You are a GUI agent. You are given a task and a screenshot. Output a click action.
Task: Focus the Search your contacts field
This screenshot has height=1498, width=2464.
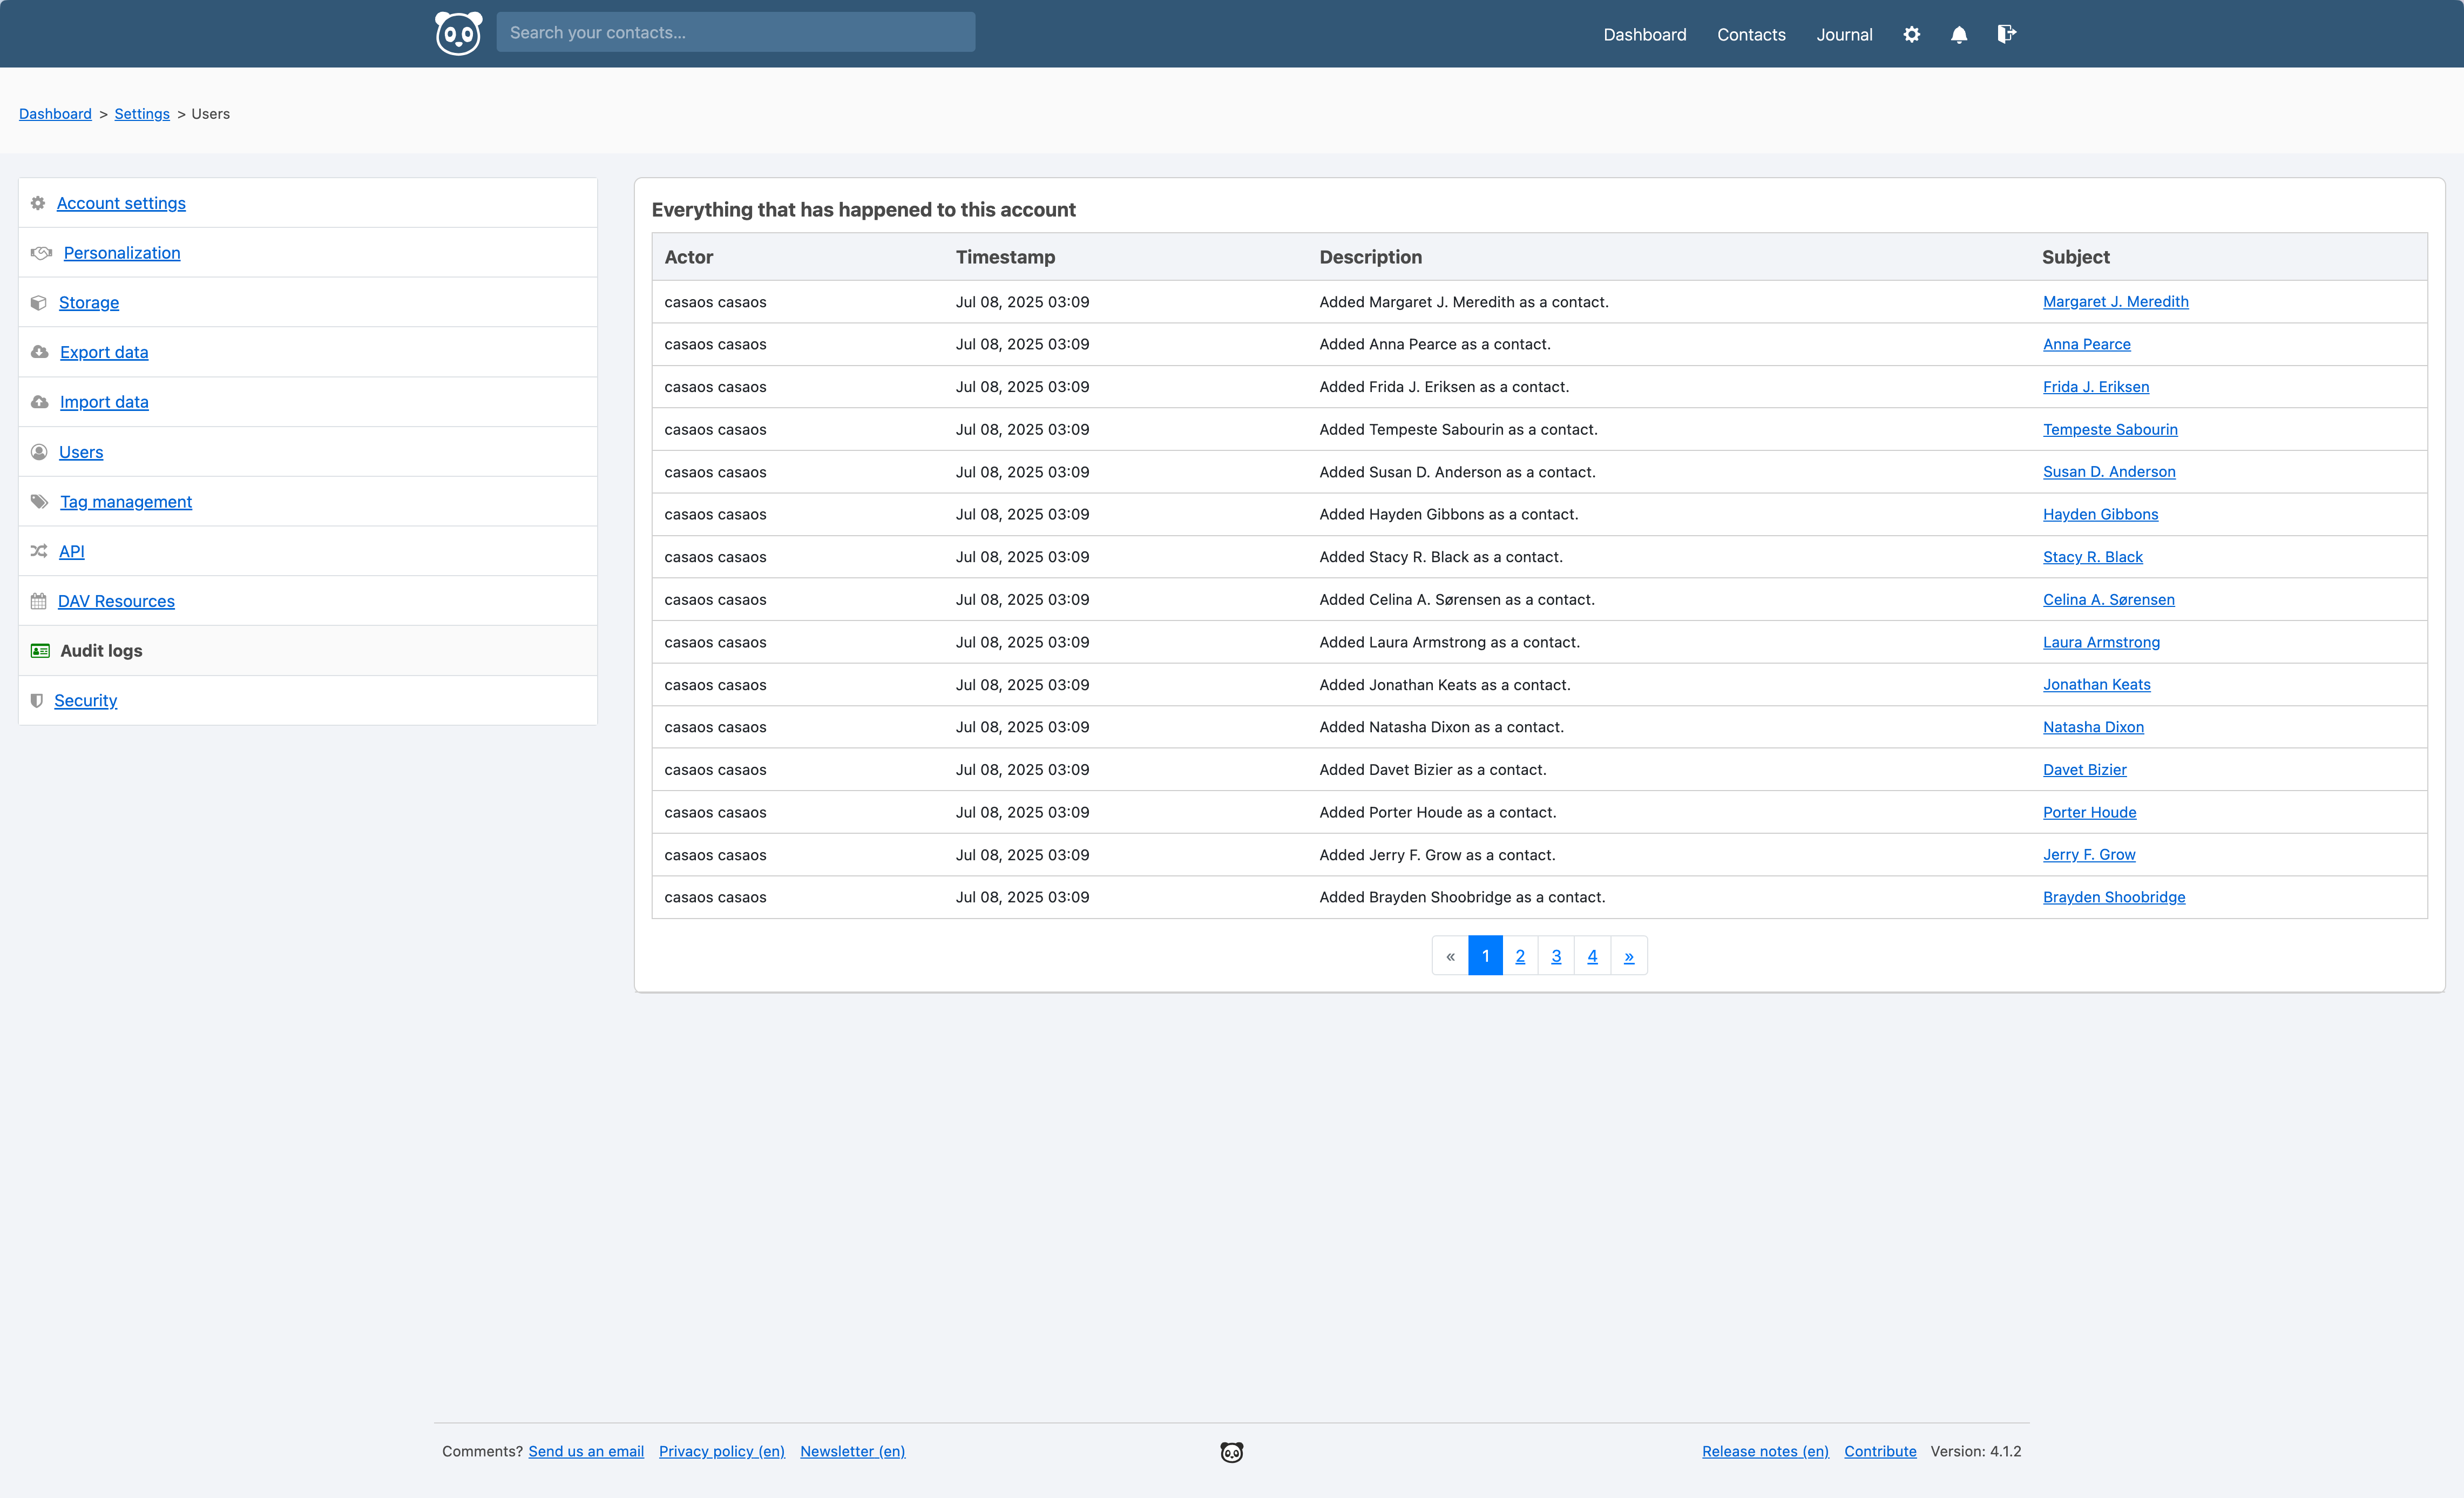(x=735, y=32)
